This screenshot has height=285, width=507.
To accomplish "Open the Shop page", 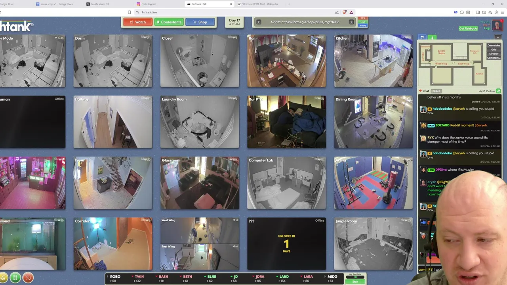I will (200, 22).
